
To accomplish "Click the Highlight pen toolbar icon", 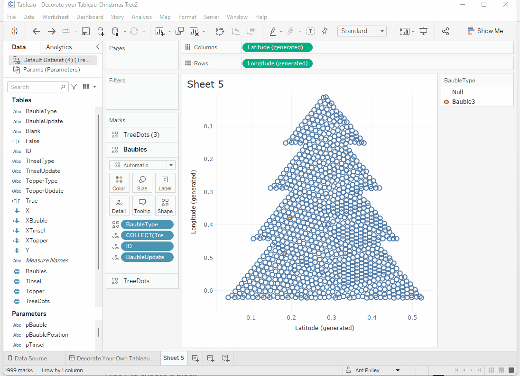I will coord(273,31).
